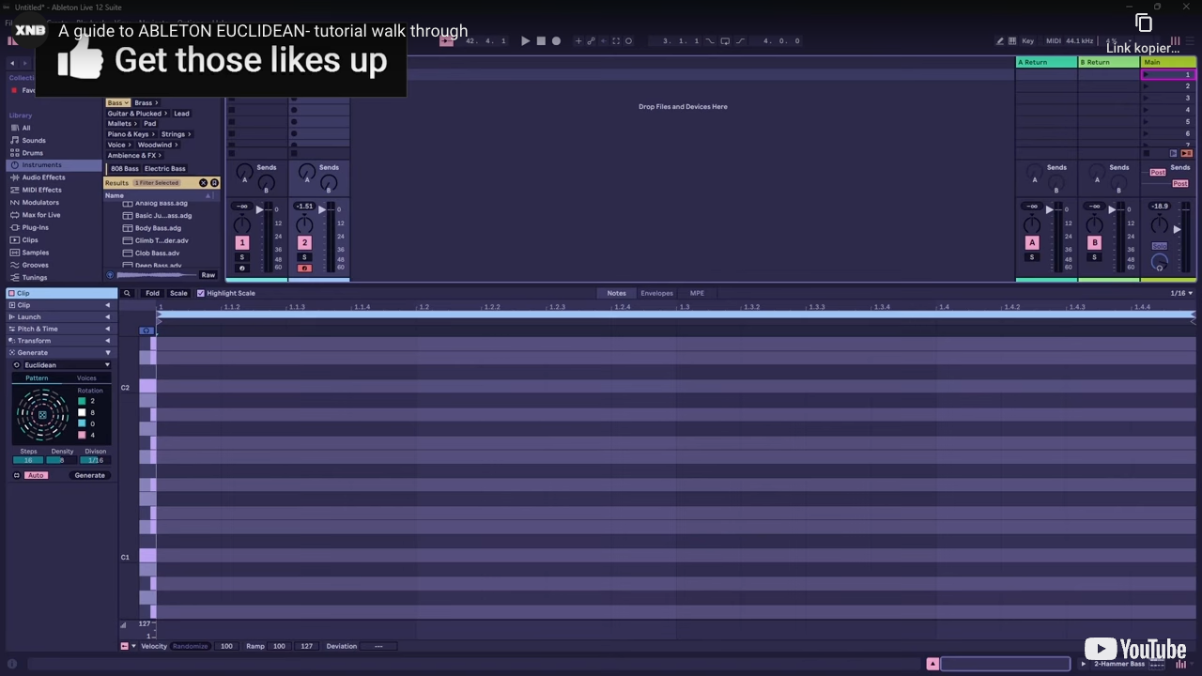Click the reset icon beside Euclidean

pos(16,365)
